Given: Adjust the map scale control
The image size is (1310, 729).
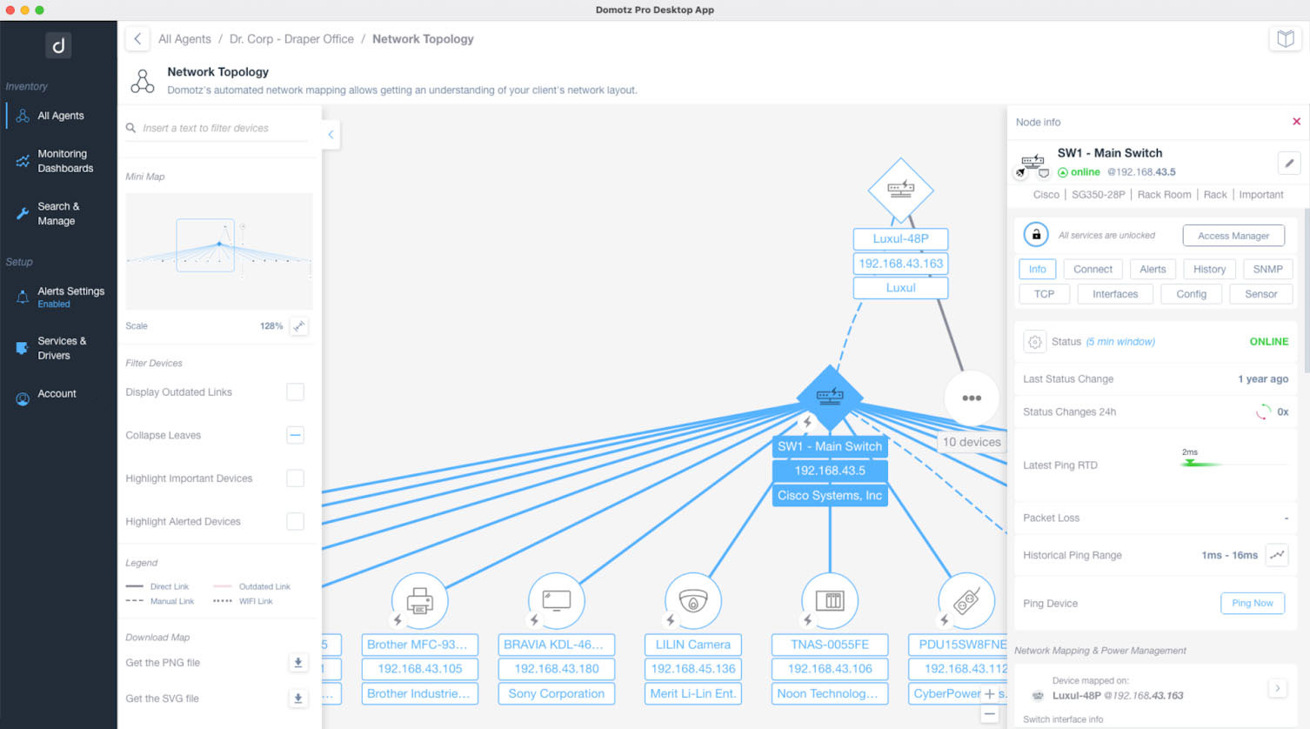Looking at the screenshot, I should point(299,326).
